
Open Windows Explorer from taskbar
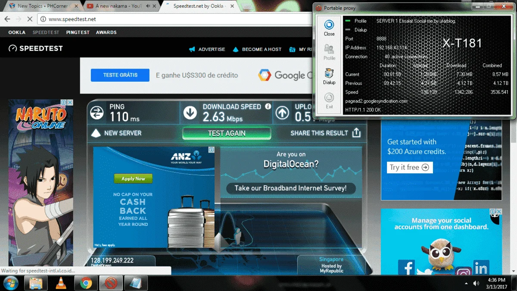pos(36,283)
